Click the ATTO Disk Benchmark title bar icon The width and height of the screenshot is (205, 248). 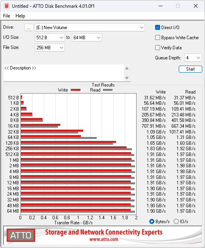click(x=7, y=6)
